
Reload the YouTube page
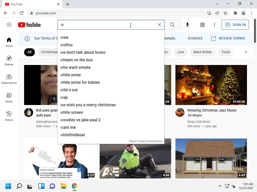[x=22, y=13]
